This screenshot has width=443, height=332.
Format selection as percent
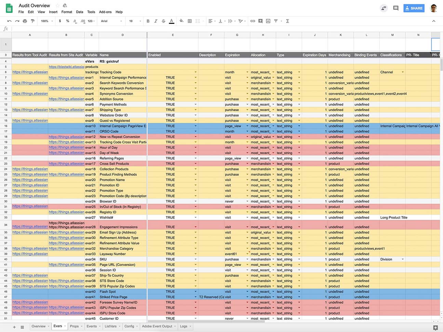(68, 21)
